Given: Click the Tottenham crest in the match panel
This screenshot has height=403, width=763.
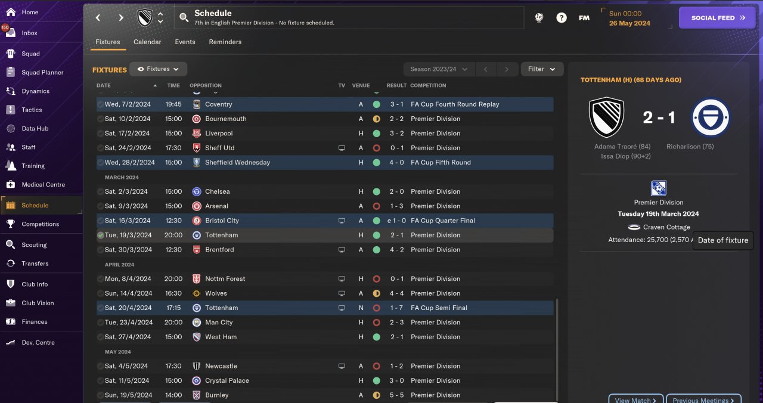Looking at the screenshot, I should tap(711, 117).
